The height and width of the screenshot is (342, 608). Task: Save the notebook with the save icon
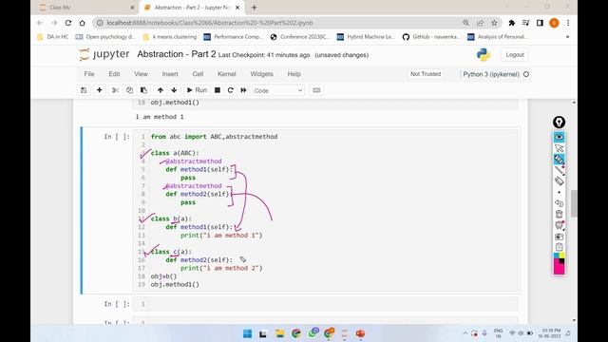point(84,90)
